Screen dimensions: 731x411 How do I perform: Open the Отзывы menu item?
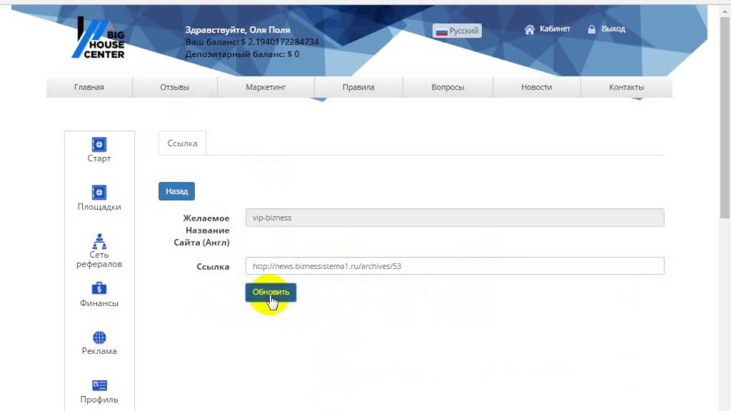point(175,87)
